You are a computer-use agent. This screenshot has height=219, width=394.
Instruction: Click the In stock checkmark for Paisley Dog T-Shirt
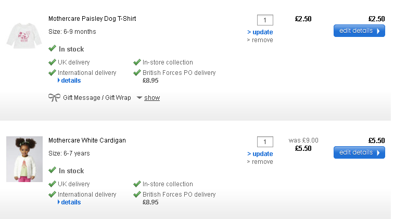[52, 49]
